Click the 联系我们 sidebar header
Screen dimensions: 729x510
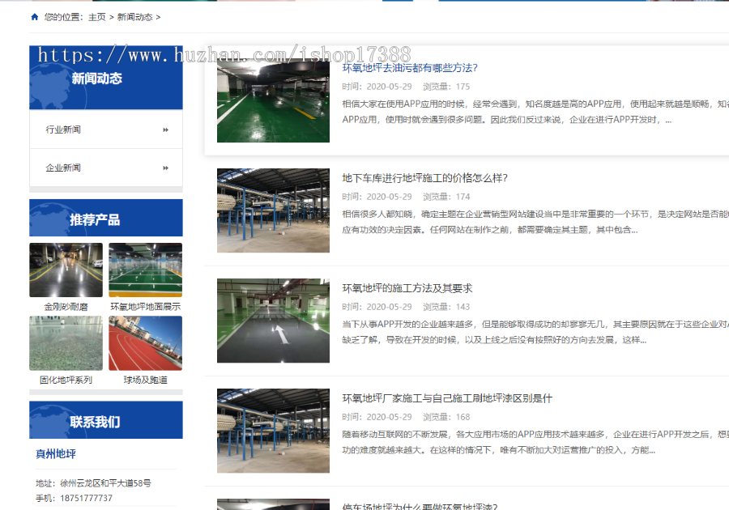tap(106, 420)
